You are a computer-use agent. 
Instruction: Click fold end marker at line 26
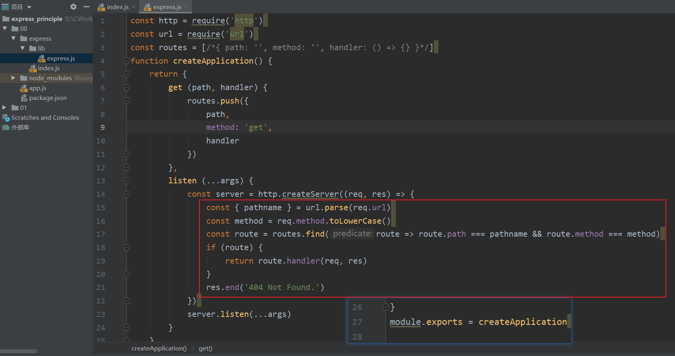pyautogui.click(x=386, y=307)
